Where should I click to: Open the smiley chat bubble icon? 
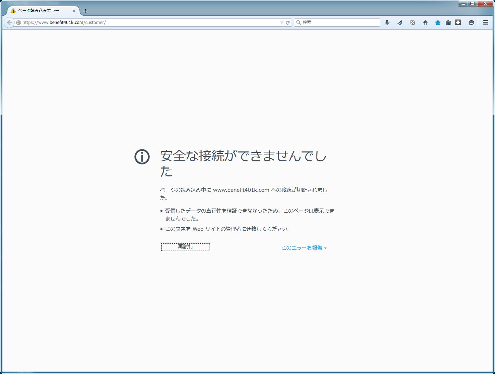pos(471,23)
